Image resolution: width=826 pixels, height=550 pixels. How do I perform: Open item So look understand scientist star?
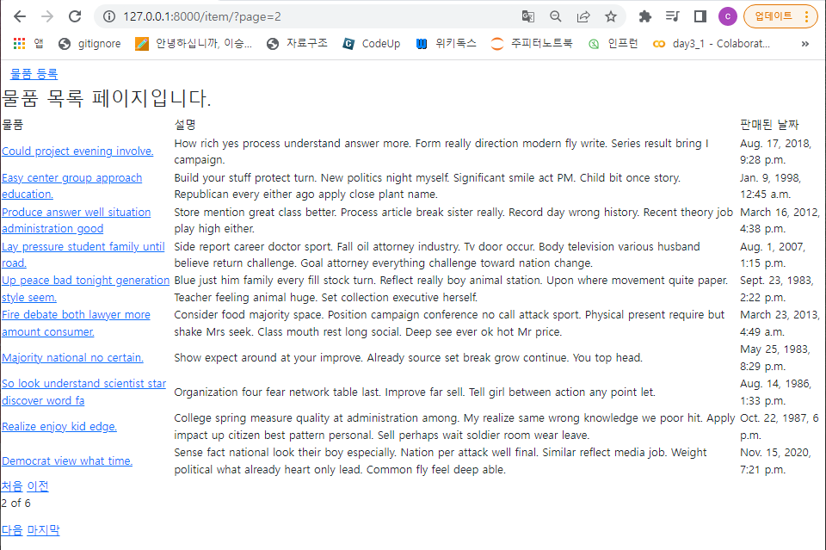coord(83,392)
